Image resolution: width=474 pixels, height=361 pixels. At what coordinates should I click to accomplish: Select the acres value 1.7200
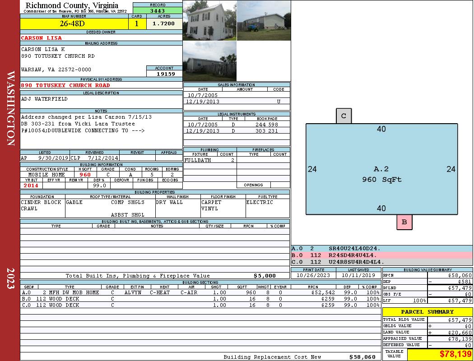[x=163, y=23]
